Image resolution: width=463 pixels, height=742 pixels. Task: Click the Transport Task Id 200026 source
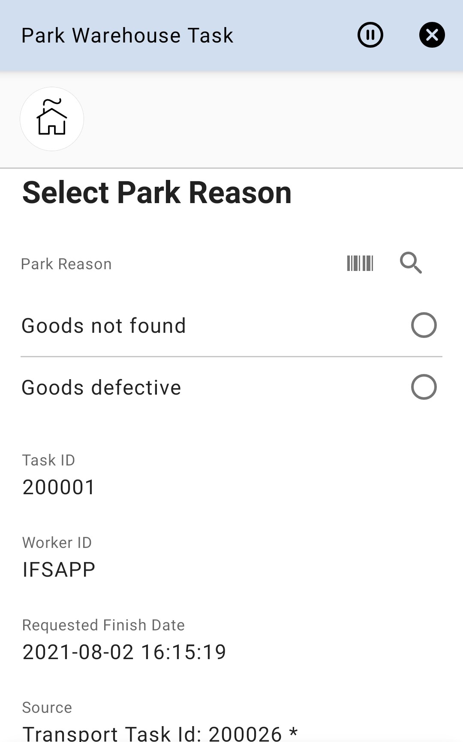pos(159,733)
